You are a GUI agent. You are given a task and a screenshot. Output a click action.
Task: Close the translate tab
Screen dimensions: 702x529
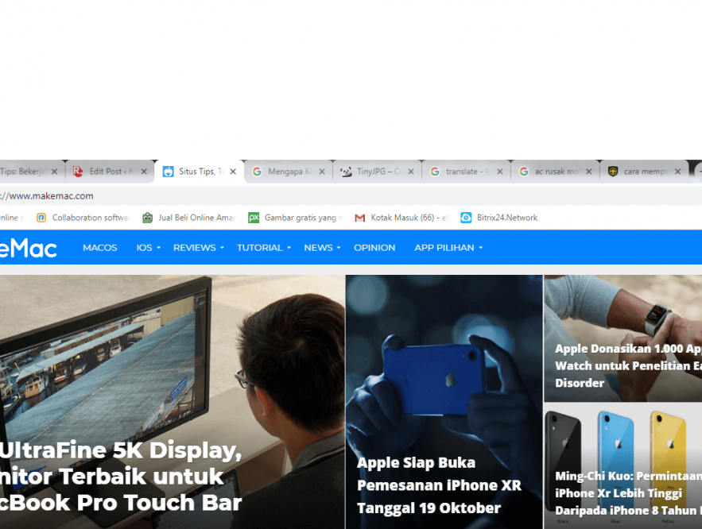tap(499, 172)
